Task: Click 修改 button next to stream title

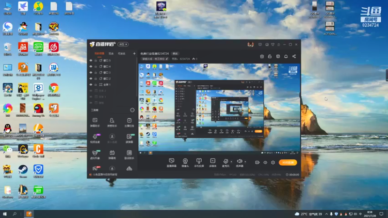Action: pyautogui.click(x=175, y=53)
